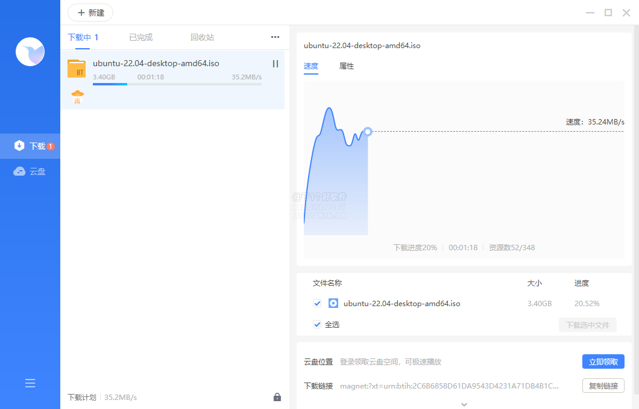Click the 速度：35.24MB/s label on chart
The width and height of the screenshot is (639, 409).
click(x=595, y=122)
